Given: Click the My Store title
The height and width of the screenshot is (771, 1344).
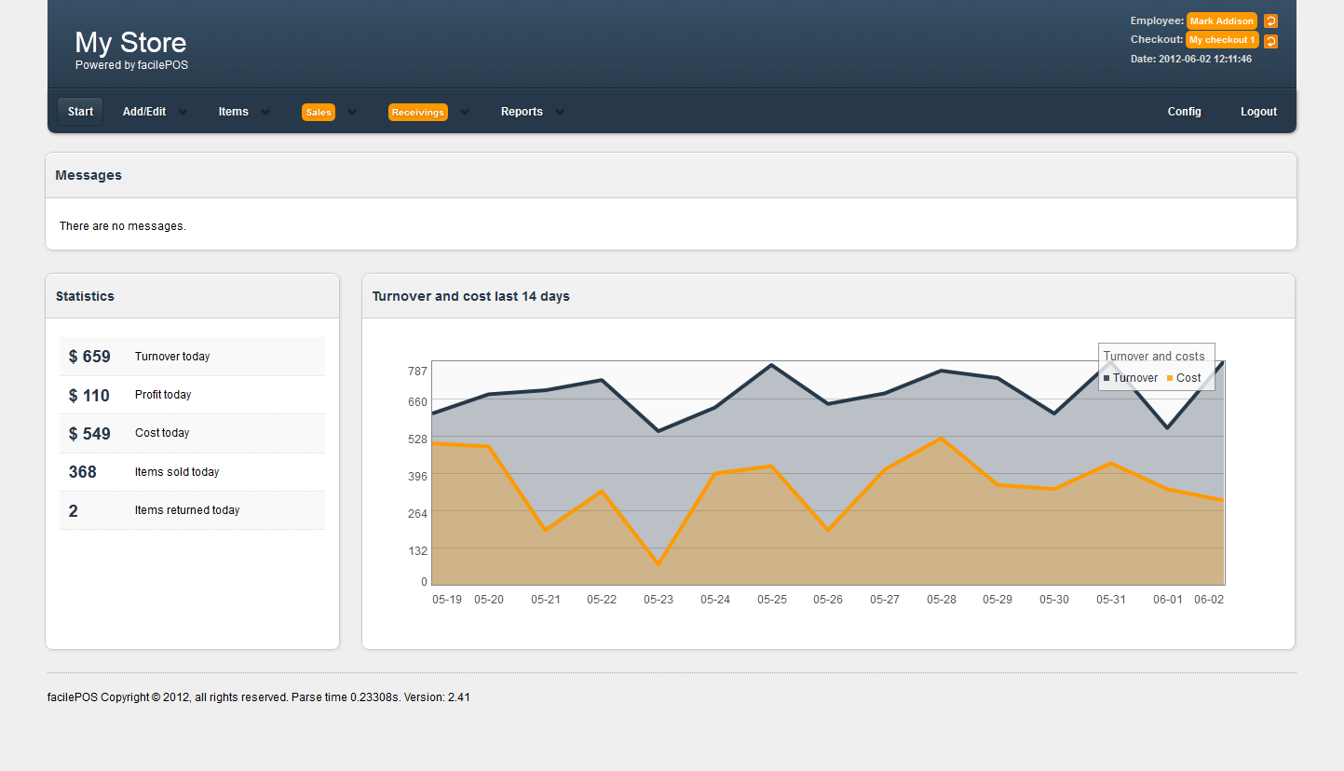Looking at the screenshot, I should (130, 43).
